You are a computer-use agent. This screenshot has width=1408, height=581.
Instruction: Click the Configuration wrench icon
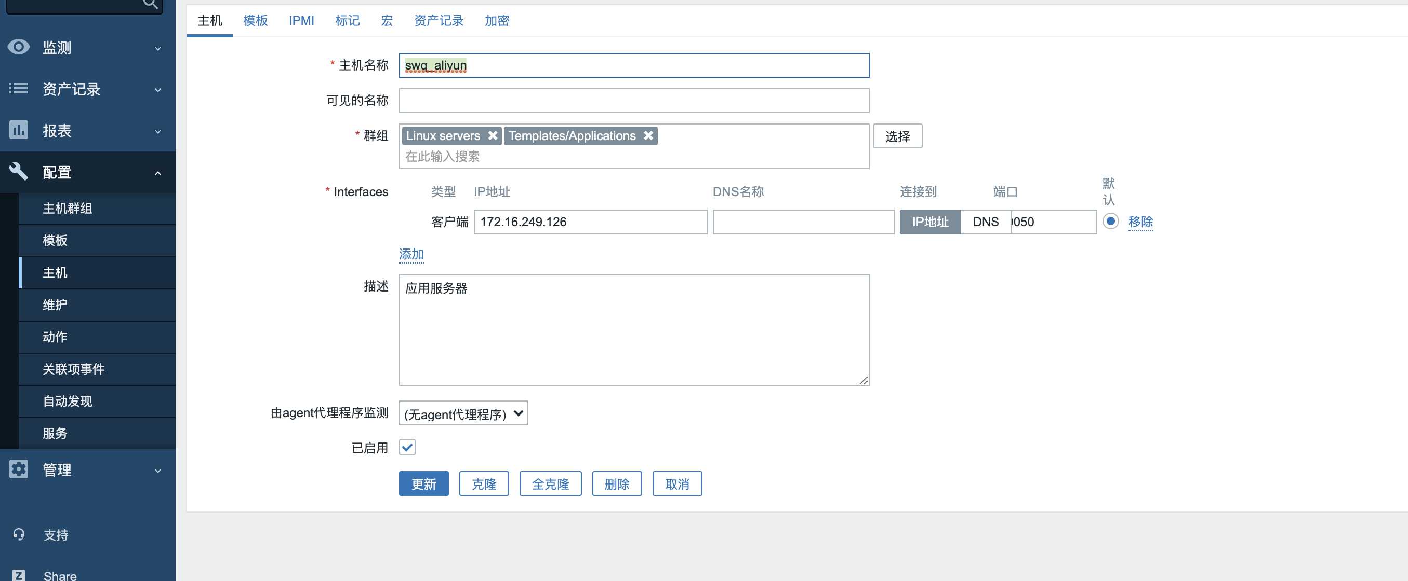(x=19, y=171)
